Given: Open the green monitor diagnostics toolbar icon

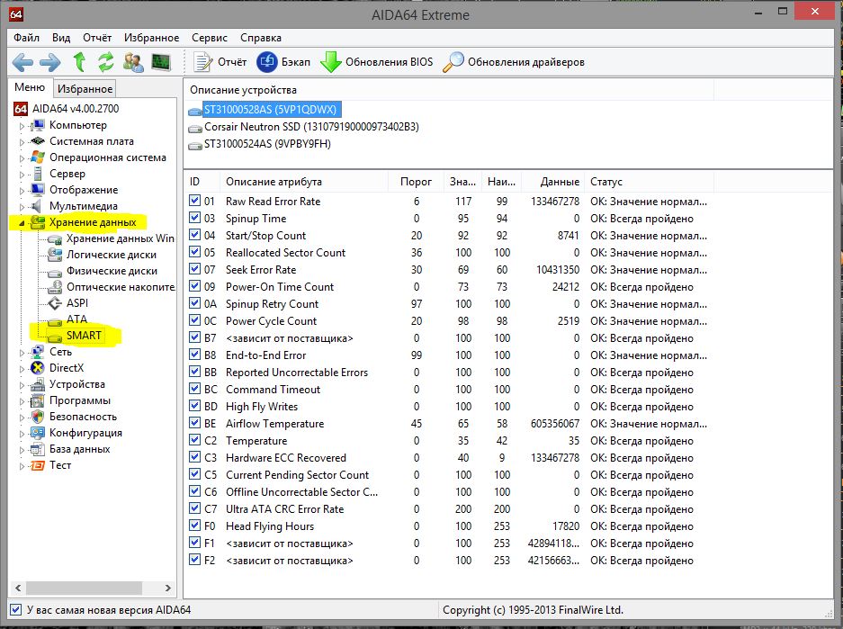Looking at the screenshot, I should coord(161,62).
